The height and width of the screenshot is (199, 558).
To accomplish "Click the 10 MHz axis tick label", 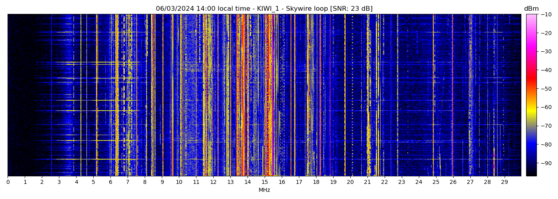I will (x=179, y=182).
